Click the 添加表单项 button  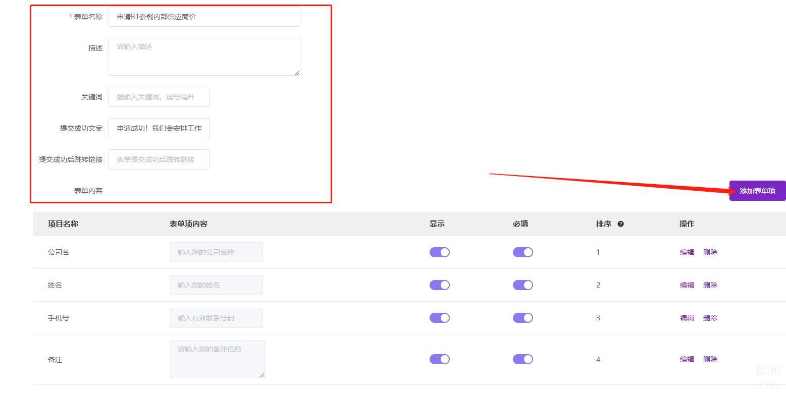(x=757, y=191)
